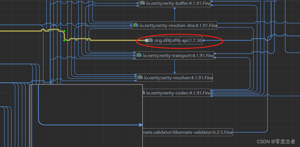Click the library icon of netty-resolver-dns
The image size is (300, 147).
coord(136,25)
